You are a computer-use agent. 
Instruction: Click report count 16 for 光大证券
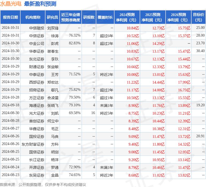point(93,113)
